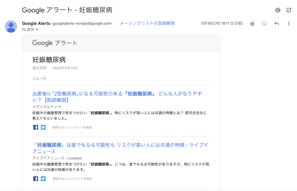The image size is (297, 191).
Task: Open the email in a new window
Action: pyautogui.click(x=289, y=10)
